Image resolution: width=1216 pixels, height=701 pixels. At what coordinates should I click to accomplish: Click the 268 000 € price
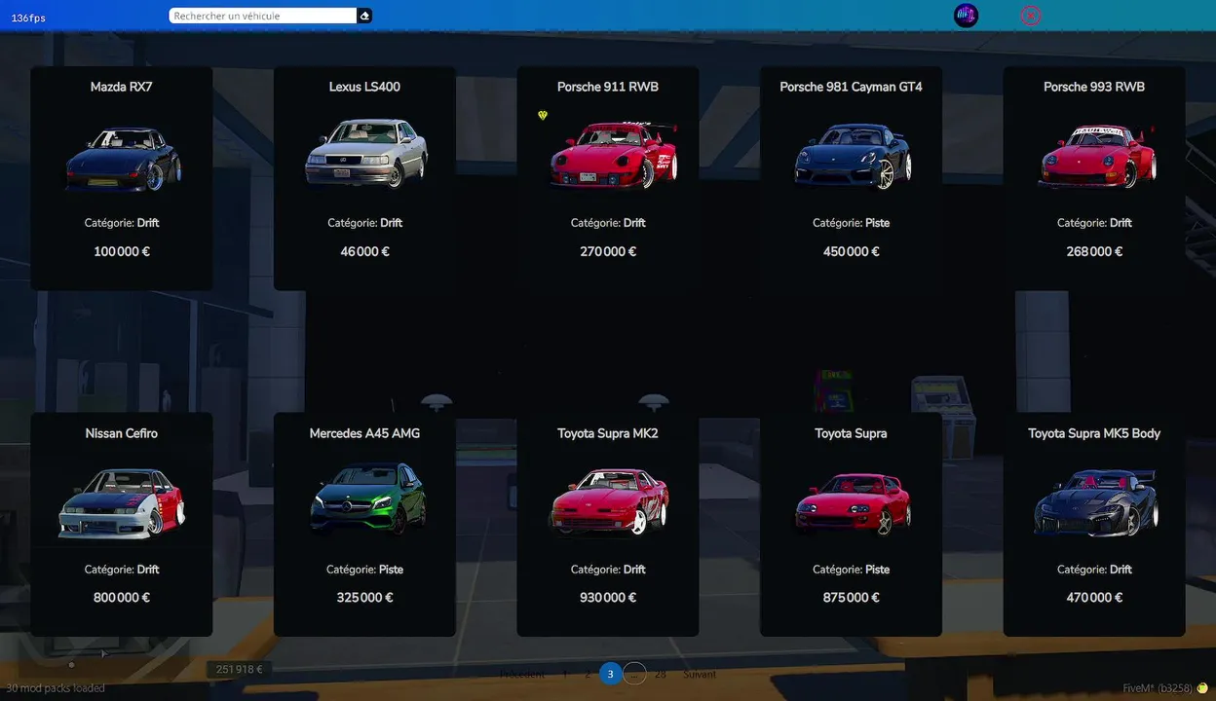[x=1094, y=251]
